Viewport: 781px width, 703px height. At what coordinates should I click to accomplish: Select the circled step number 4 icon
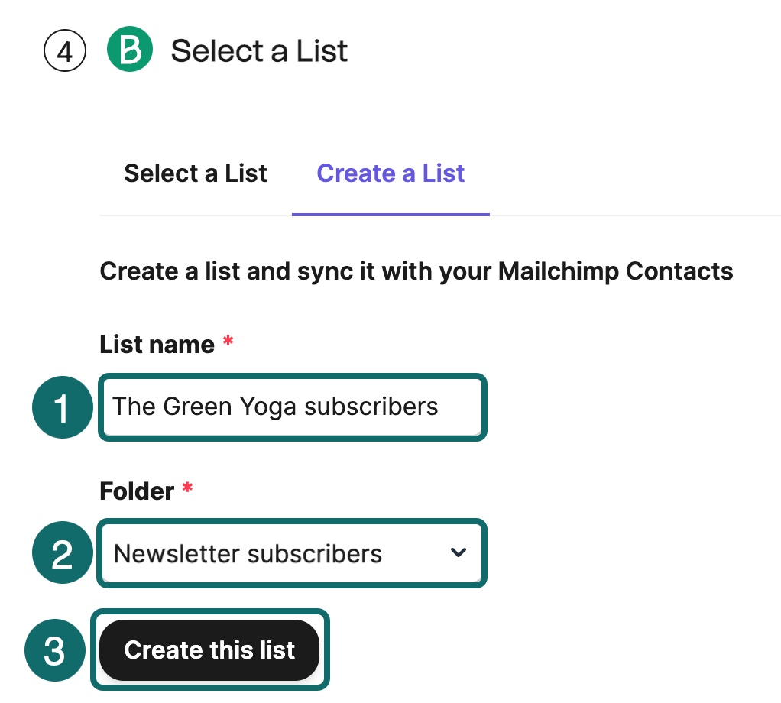pyautogui.click(x=64, y=50)
